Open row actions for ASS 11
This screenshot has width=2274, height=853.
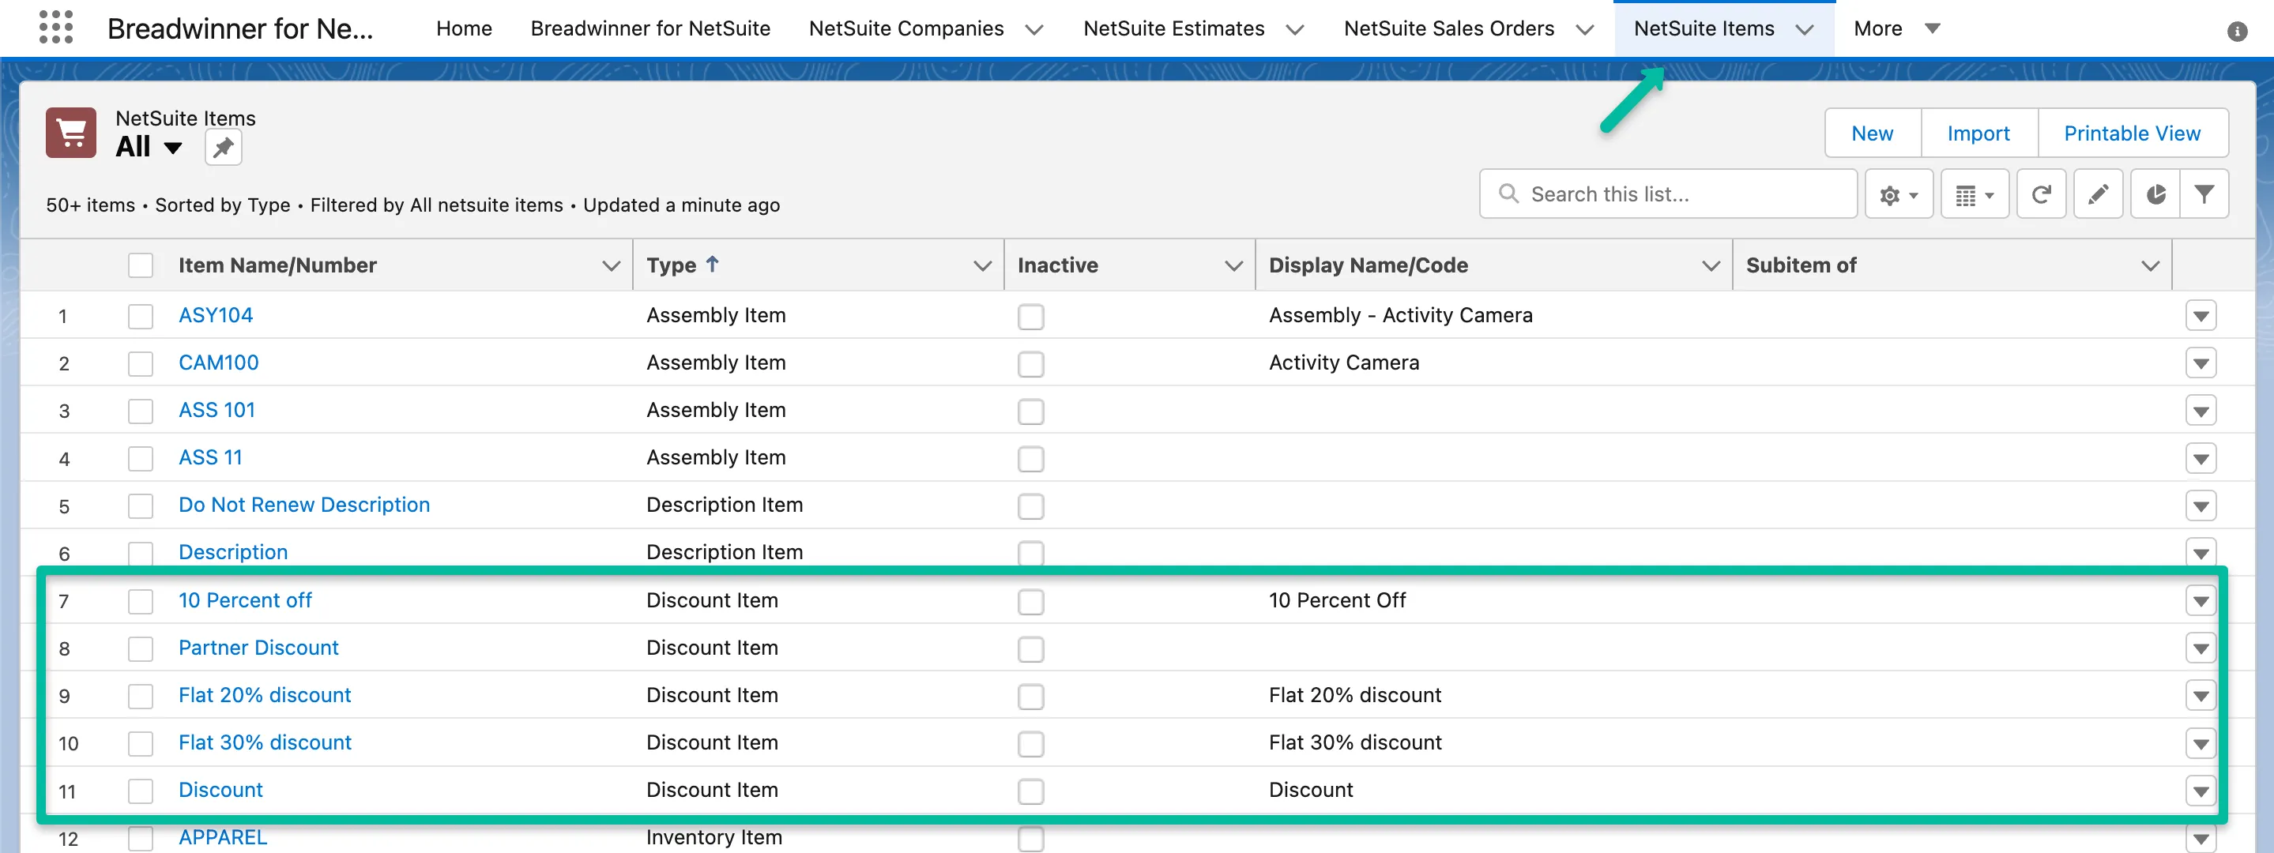(x=2201, y=459)
